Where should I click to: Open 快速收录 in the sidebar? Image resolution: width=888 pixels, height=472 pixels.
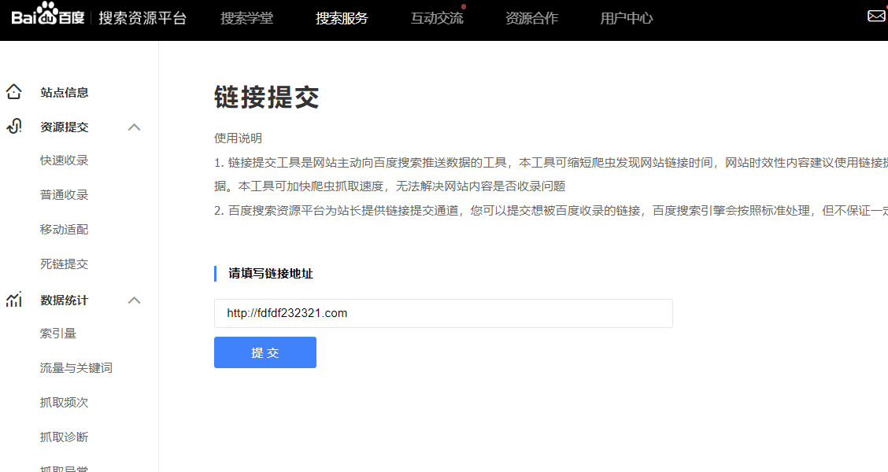pyautogui.click(x=65, y=160)
